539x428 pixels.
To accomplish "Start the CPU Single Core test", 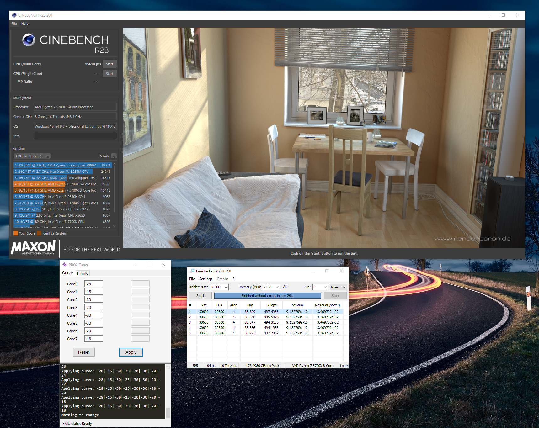I will [x=109, y=74].
